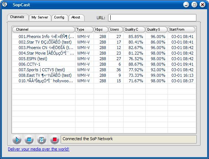Click the blue Play button
This screenshot has width=209, height=159.
[x=17, y=139]
